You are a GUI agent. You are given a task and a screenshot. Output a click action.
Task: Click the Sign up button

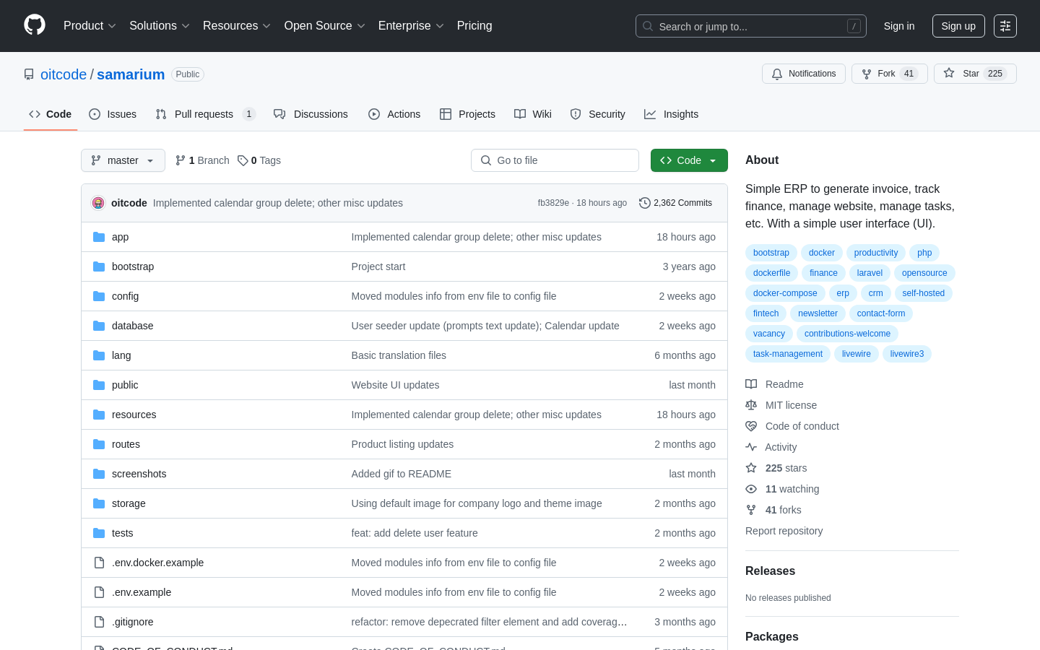pos(958,26)
